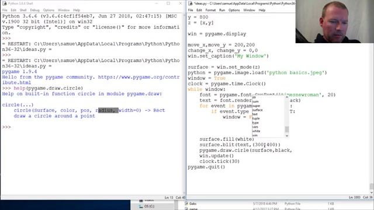Image resolution: width=374 pixels, height=210 pixels.
Task: Open the Options menu in Python Shell
Action: 49,10
